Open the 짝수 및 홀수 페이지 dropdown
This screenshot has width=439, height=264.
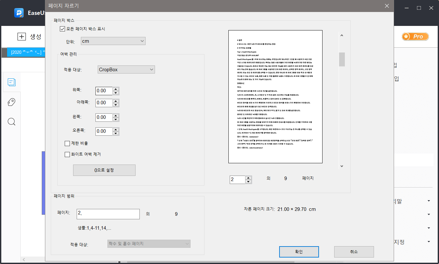coord(148,244)
